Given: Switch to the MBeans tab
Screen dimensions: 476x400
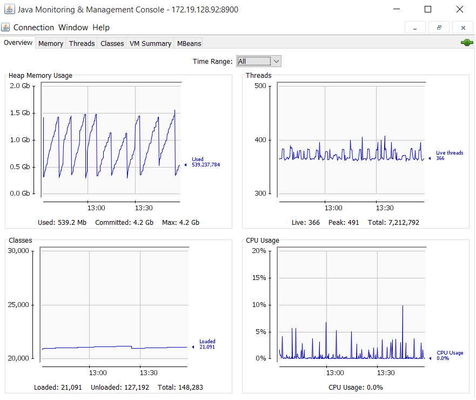Looking at the screenshot, I should pyautogui.click(x=189, y=43).
